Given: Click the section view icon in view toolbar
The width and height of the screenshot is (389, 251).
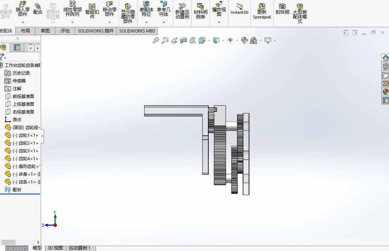Looking at the screenshot, I should pos(183,40).
